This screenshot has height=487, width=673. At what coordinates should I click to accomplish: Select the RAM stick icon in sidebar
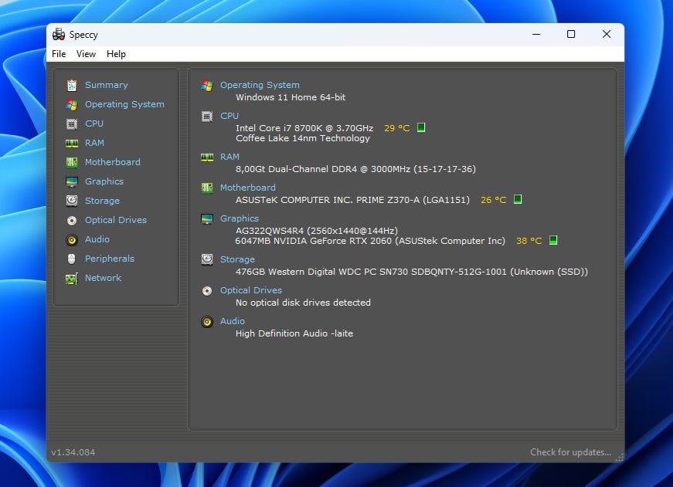72,144
